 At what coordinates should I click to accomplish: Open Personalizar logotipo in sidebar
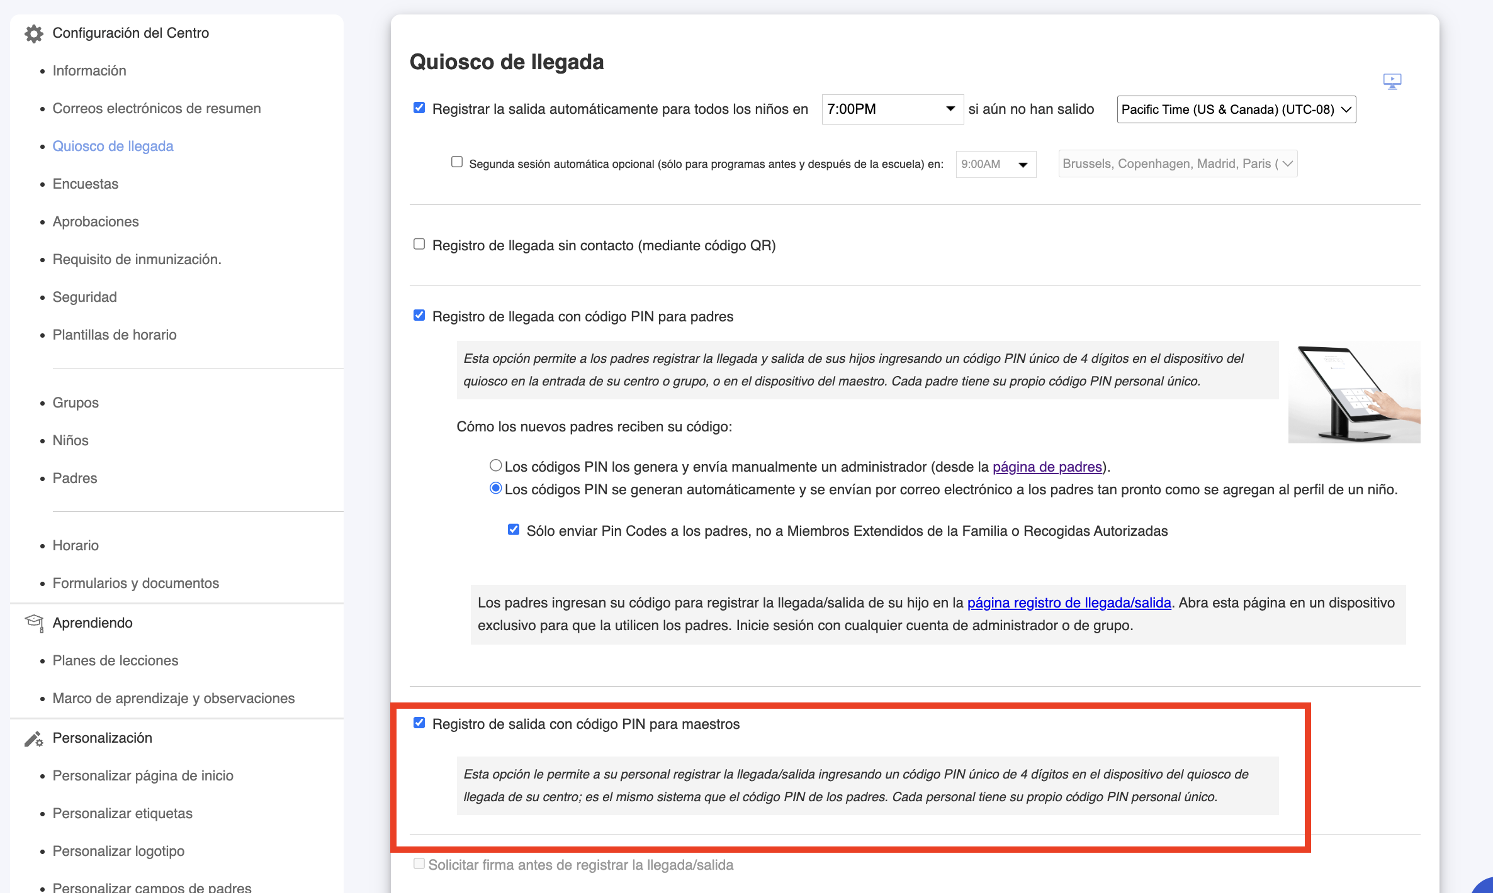118,851
